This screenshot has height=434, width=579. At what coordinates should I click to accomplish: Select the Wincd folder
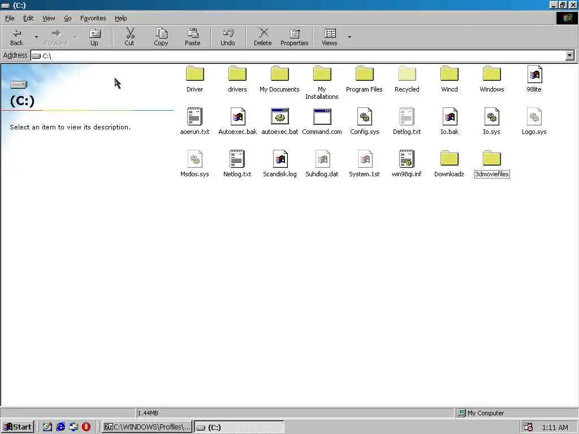pos(450,79)
